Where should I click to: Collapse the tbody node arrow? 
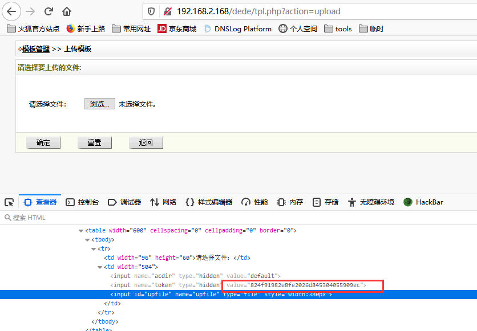coord(87,240)
